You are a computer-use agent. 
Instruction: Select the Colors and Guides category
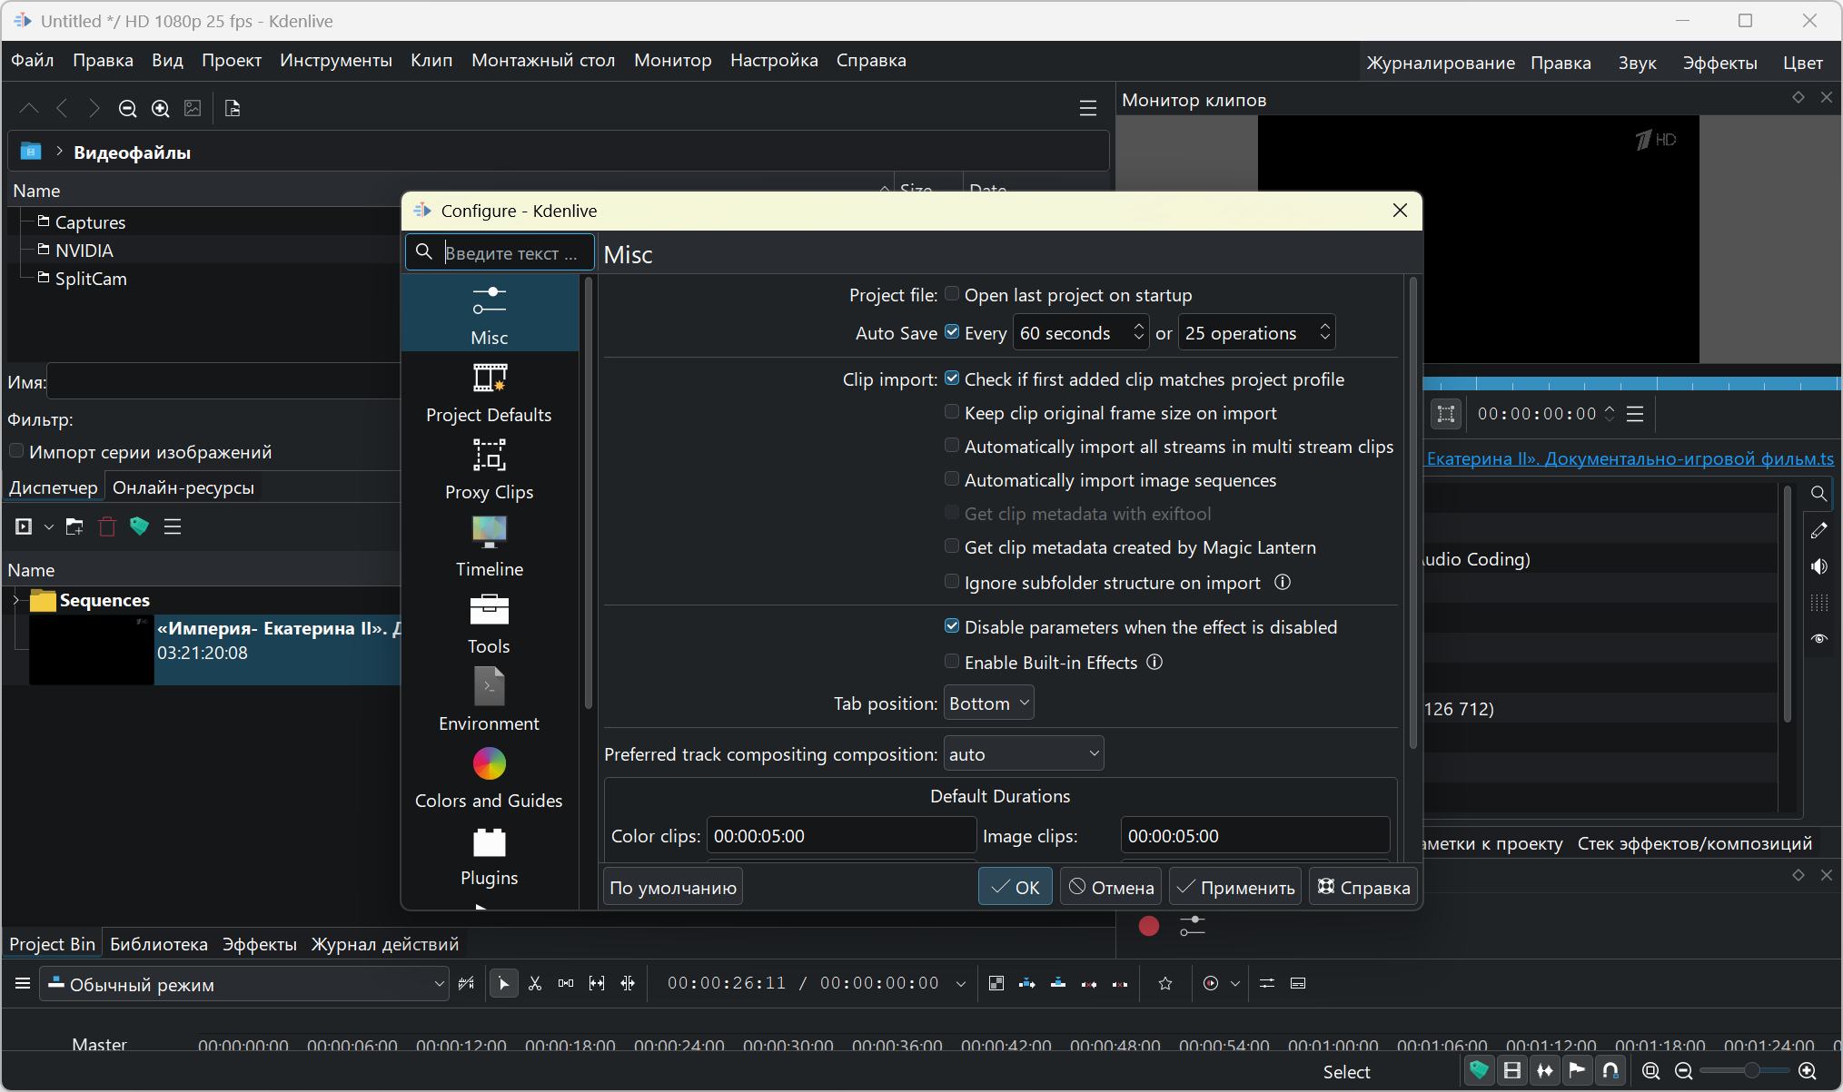489,778
